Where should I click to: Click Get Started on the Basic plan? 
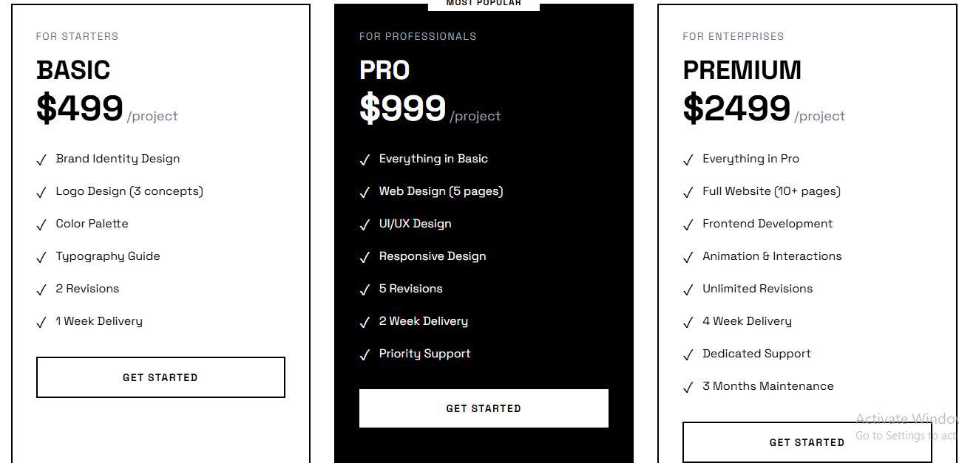160,377
